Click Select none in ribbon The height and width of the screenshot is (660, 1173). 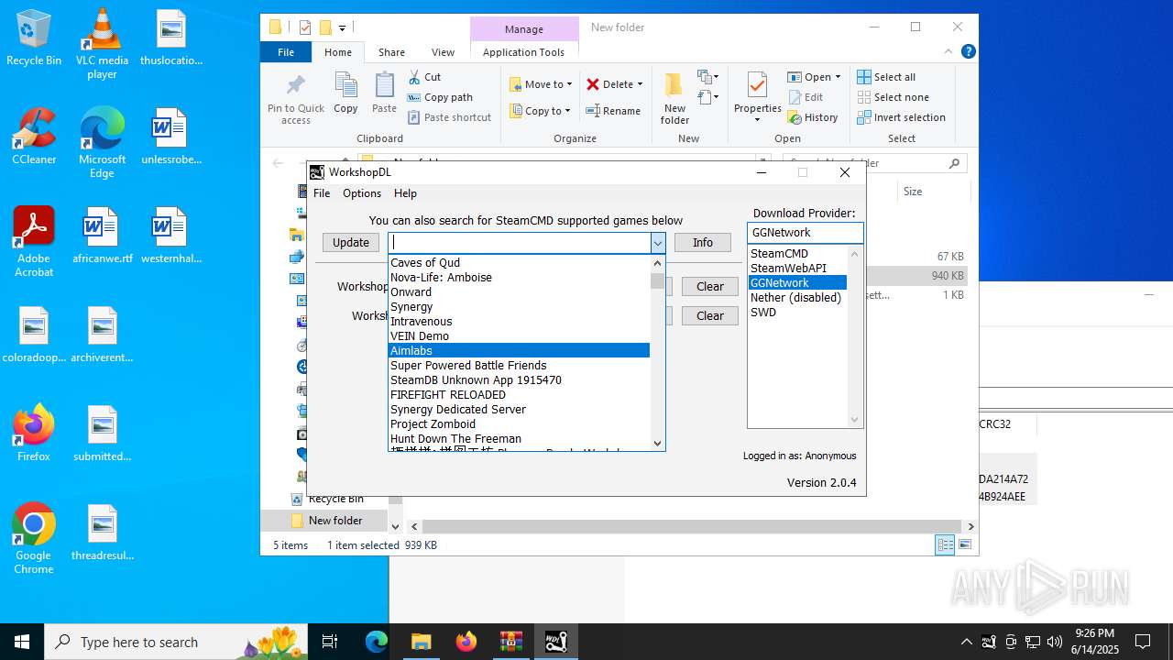893,97
